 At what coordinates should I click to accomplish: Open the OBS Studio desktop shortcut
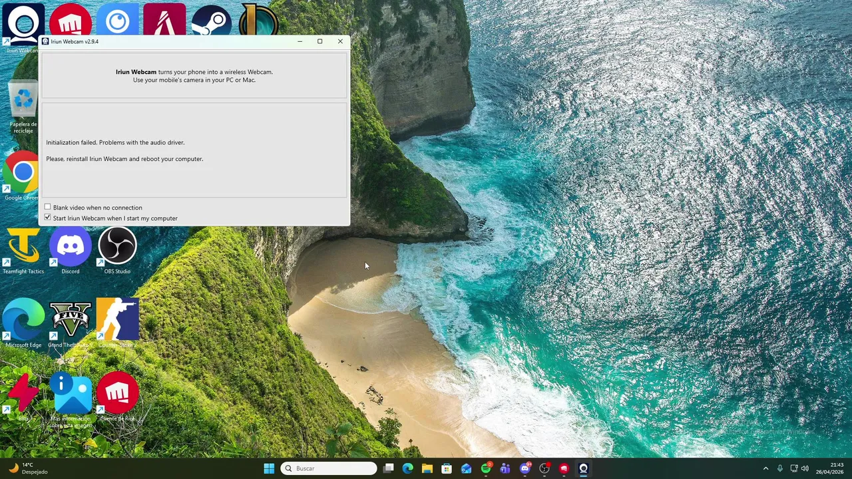[x=117, y=249]
